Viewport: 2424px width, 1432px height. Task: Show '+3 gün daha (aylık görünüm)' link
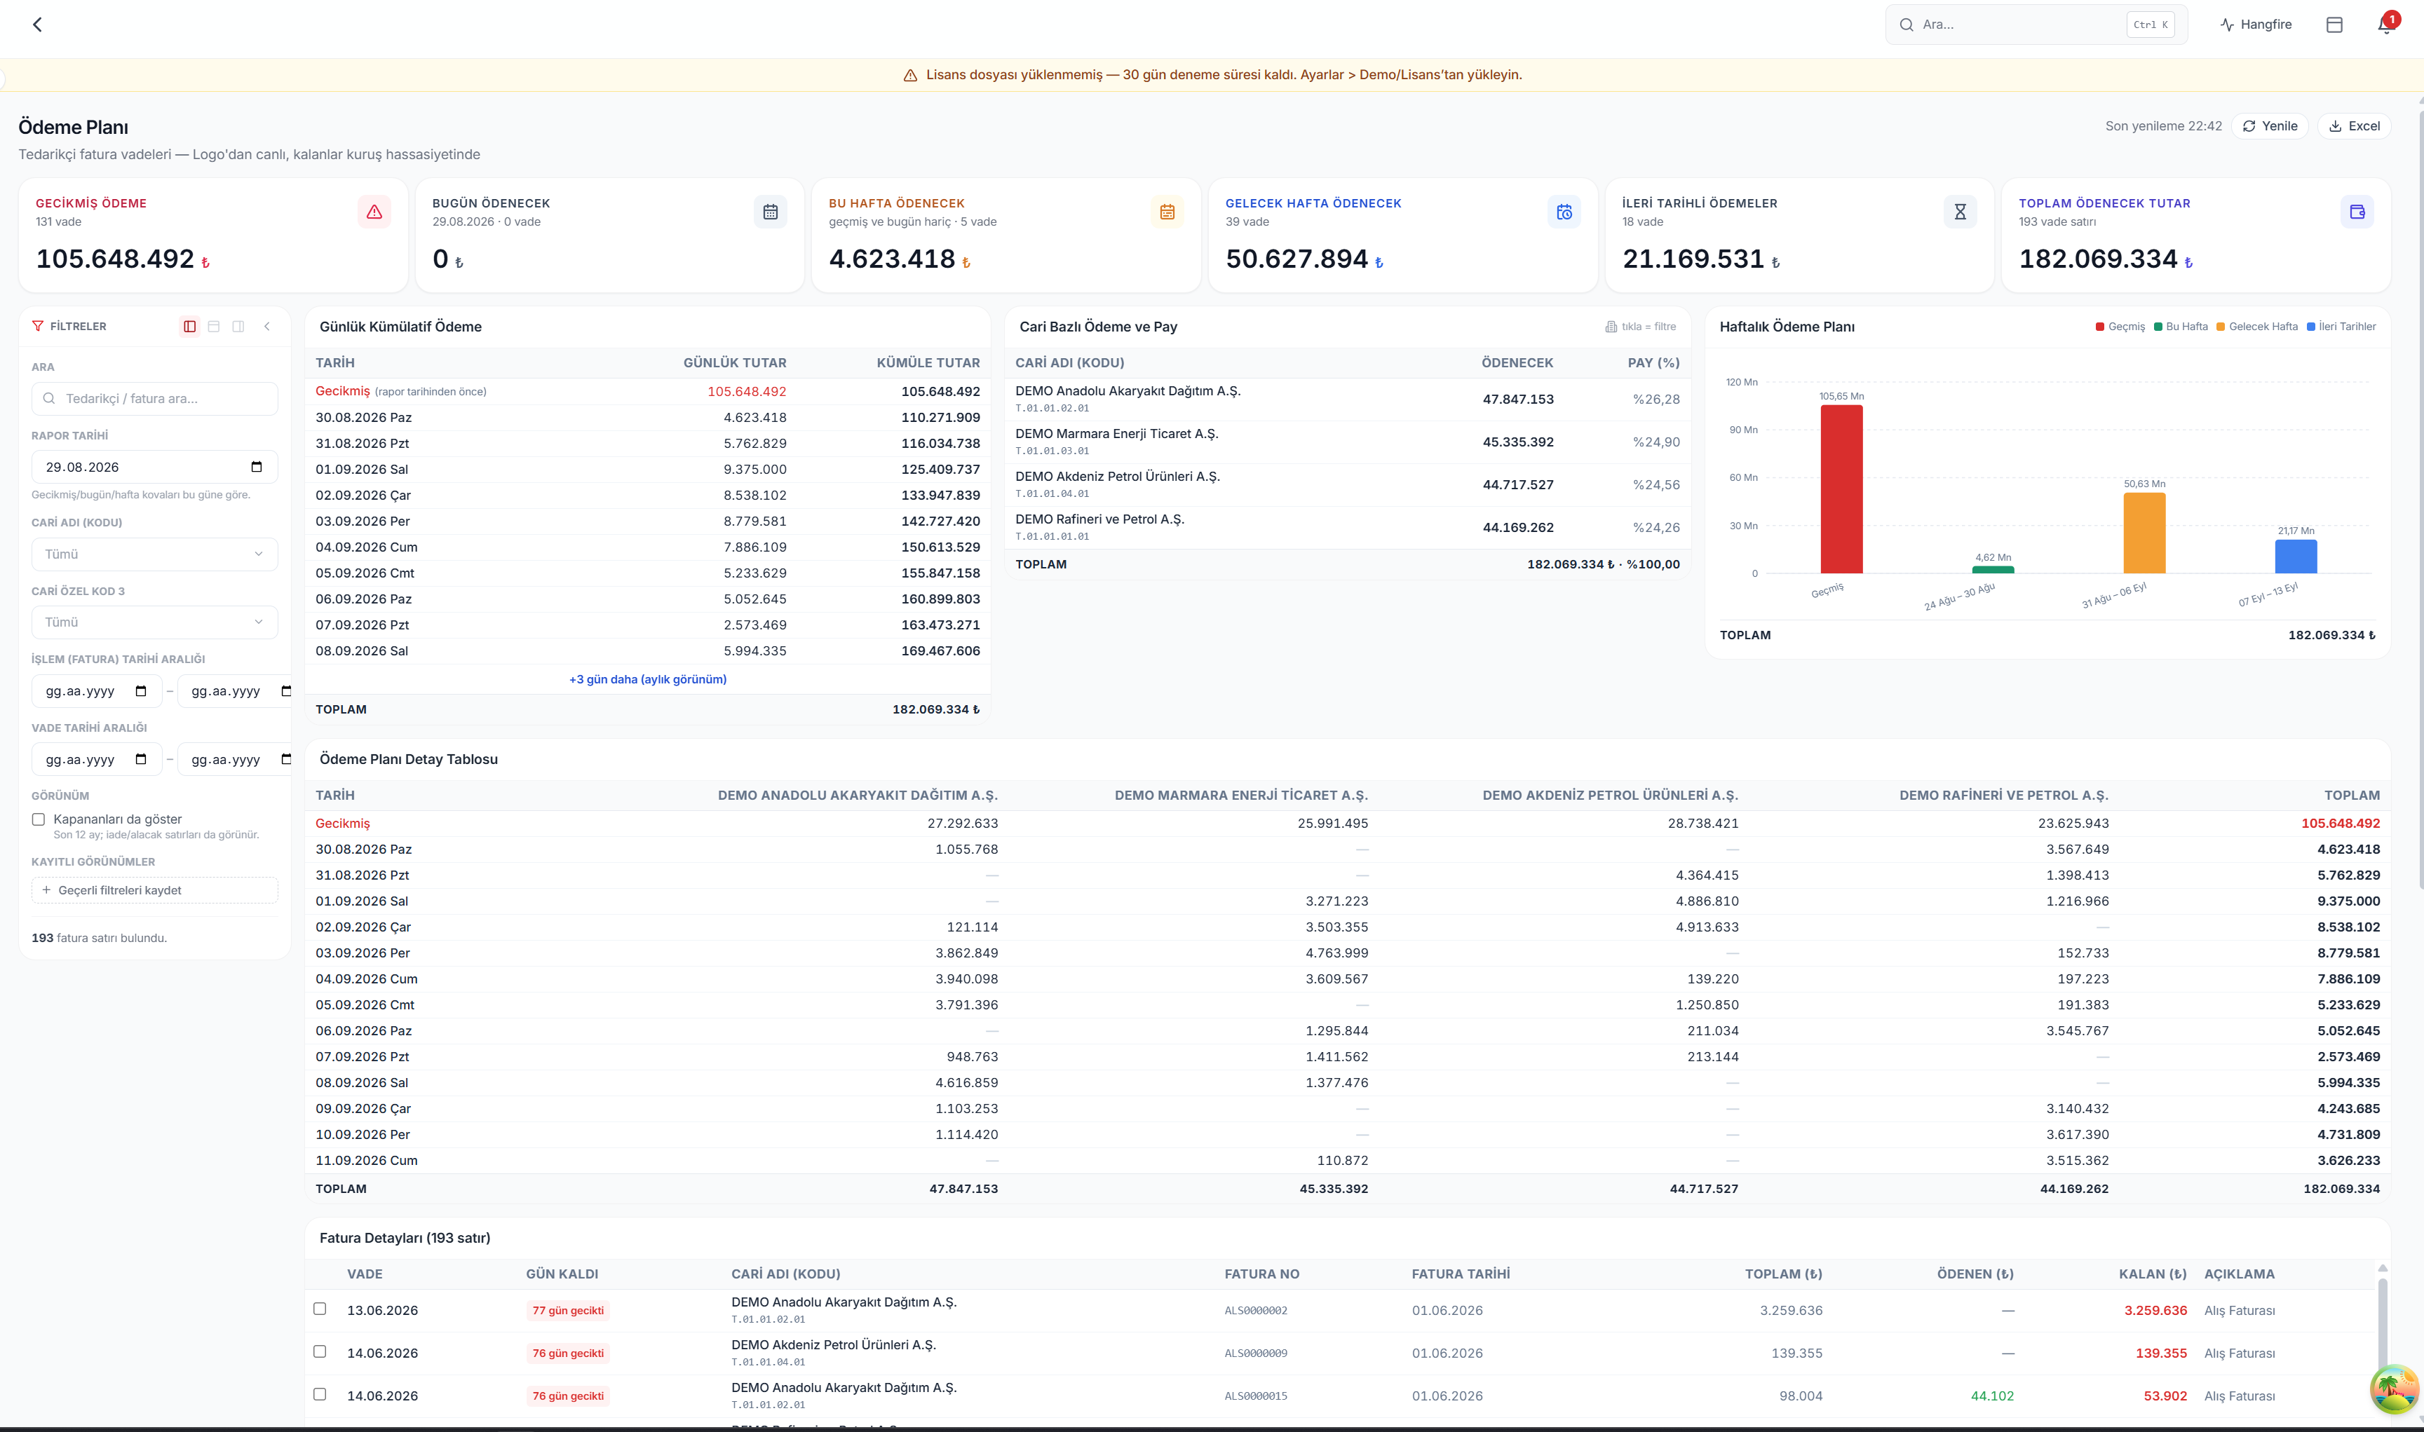(648, 679)
